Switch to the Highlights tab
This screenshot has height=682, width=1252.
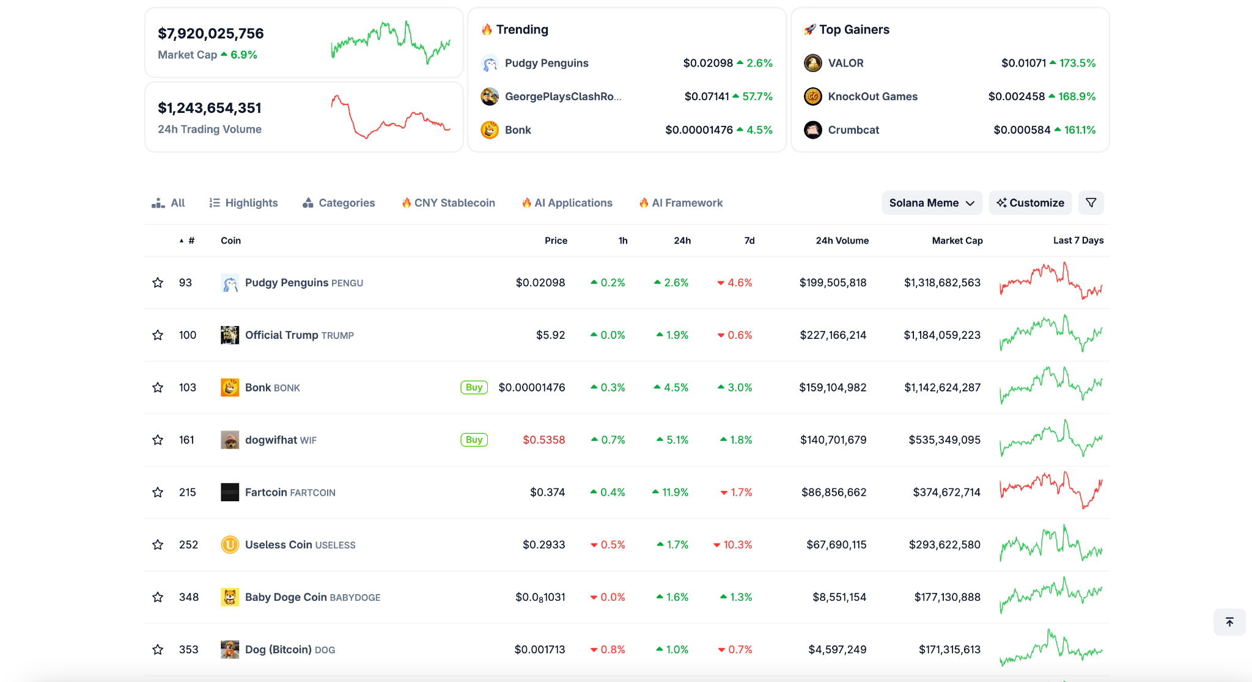tap(243, 203)
